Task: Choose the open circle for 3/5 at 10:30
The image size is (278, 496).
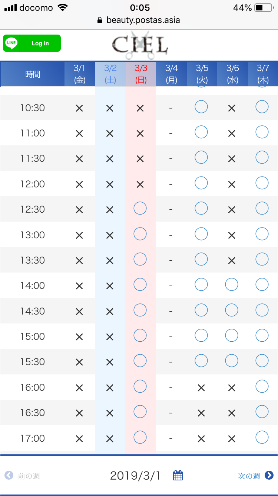Action: click(x=201, y=107)
